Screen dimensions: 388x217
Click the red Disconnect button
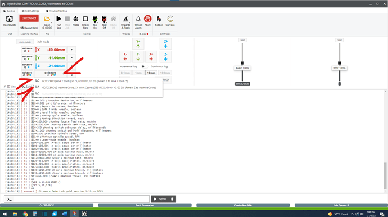pyautogui.click(x=29, y=19)
